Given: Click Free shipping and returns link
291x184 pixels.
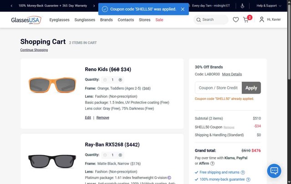Looking at the screenshot, I should (220, 172).
